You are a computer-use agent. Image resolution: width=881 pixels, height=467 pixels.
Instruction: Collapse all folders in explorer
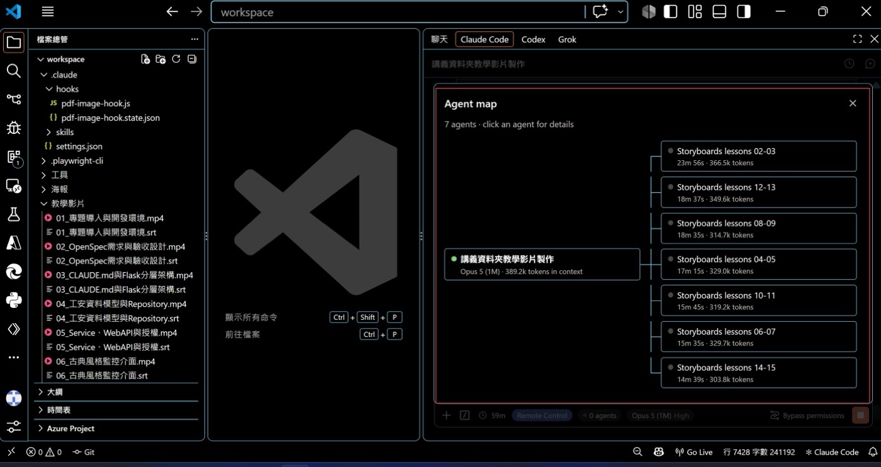tap(192, 59)
